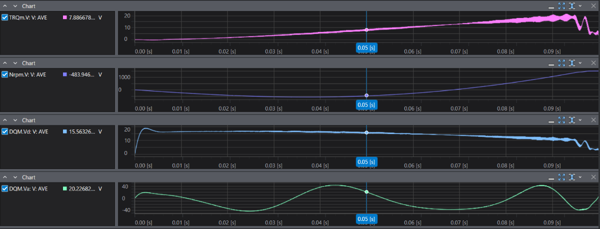600x229 pixels.
Task: Close the Nrpm.V chart panel
Action: 593,63
